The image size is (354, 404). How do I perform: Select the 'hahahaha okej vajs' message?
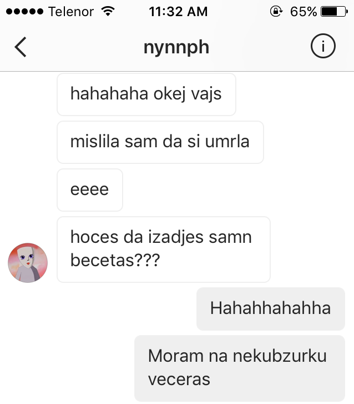[146, 94]
